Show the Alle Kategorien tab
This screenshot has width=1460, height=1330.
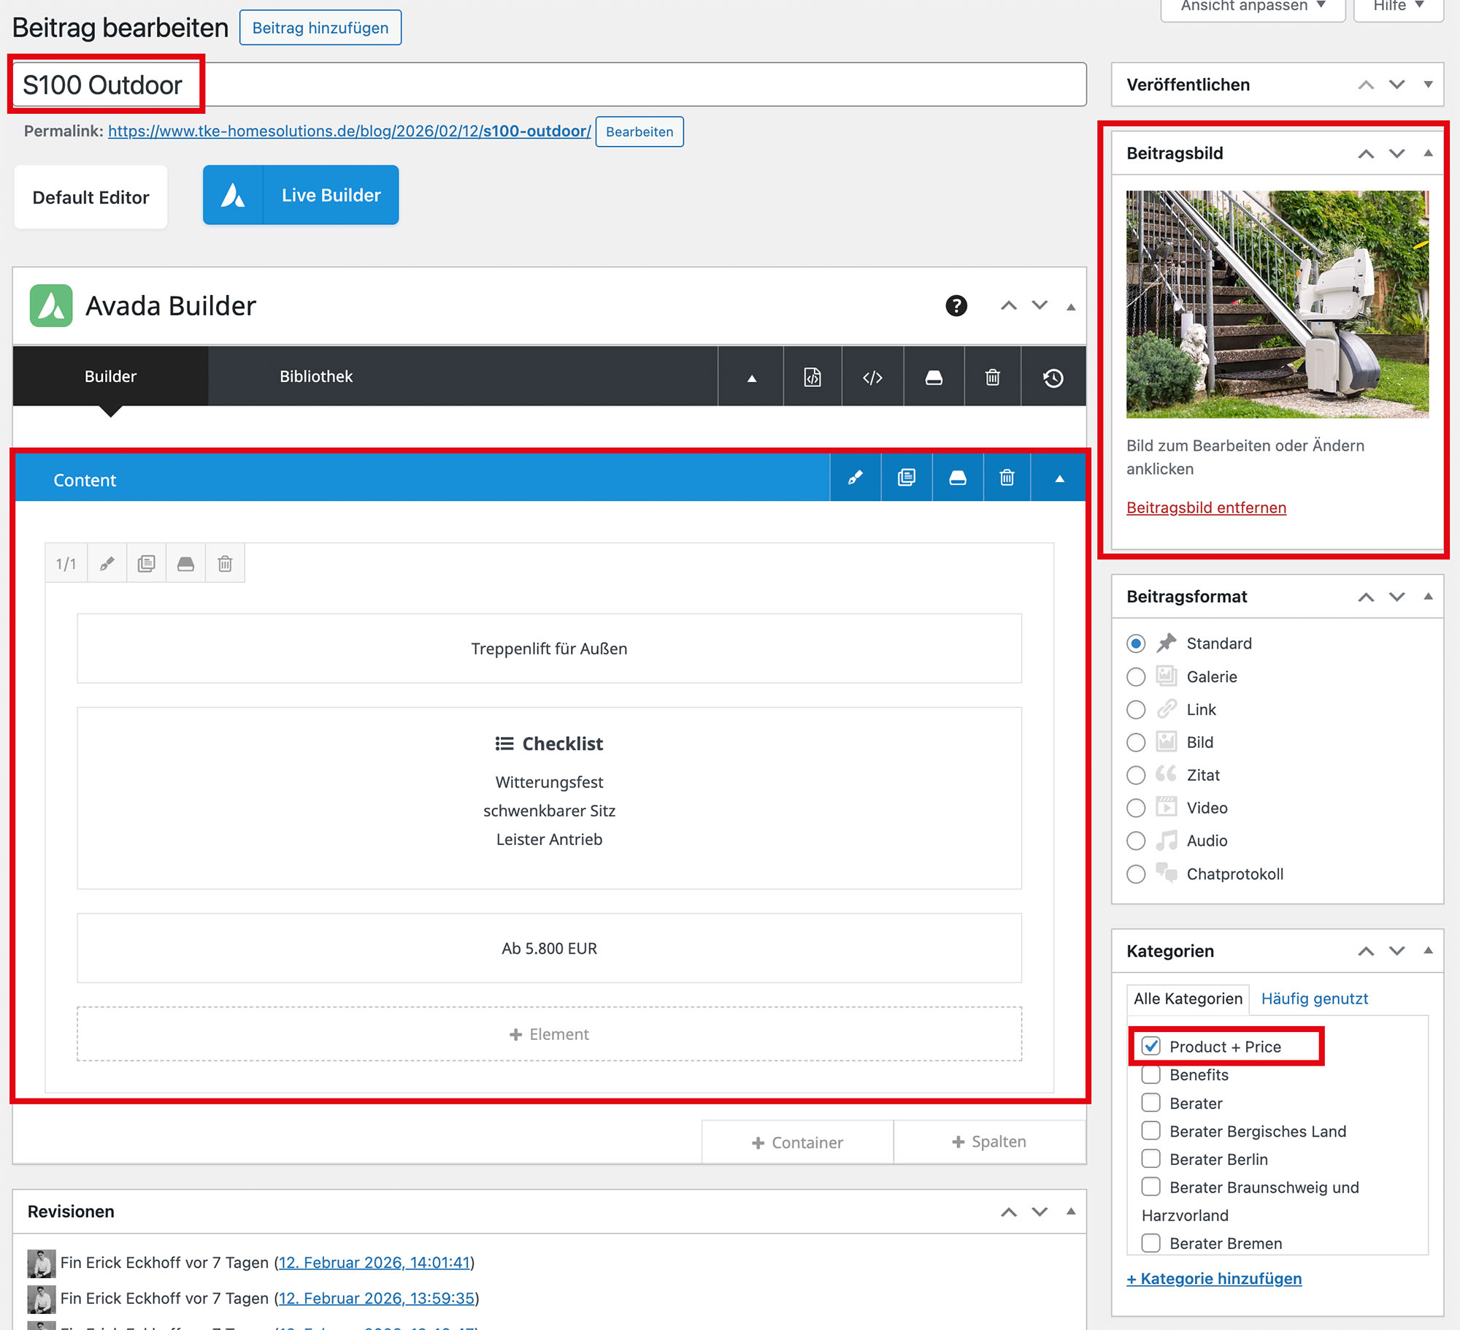[x=1188, y=998]
